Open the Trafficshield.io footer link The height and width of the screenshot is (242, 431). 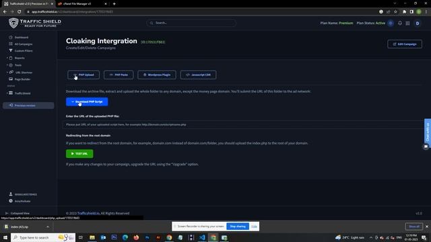pyautogui.click(x=88, y=213)
